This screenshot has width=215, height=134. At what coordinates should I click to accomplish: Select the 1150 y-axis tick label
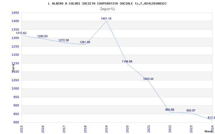15,63
